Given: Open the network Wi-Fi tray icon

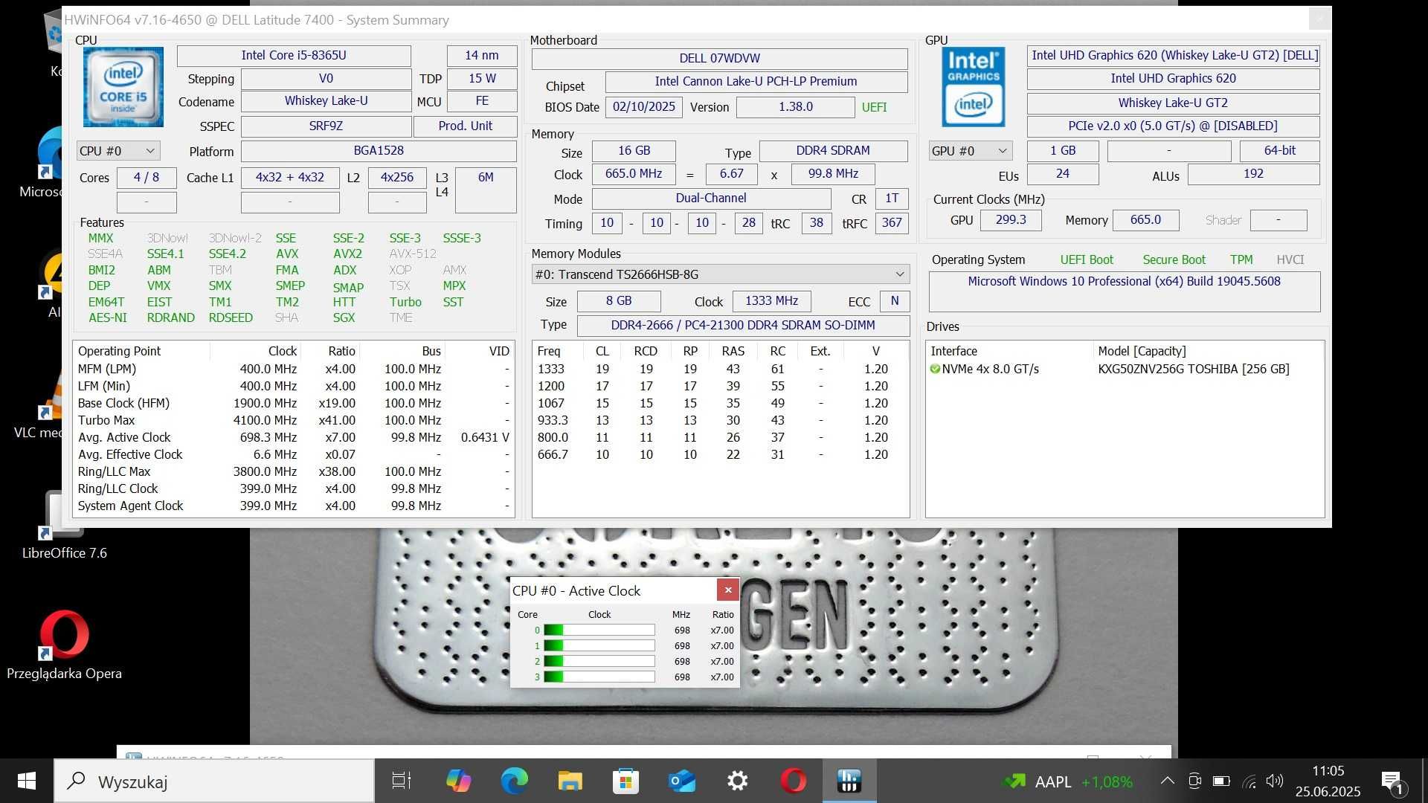Looking at the screenshot, I should click(x=1249, y=781).
